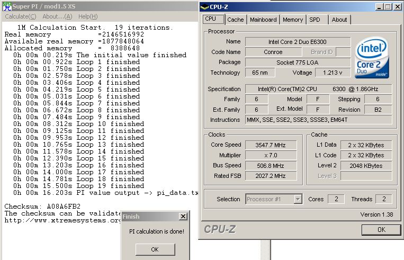
Task: Close the CPU-Z window
Action: tap(398, 7)
